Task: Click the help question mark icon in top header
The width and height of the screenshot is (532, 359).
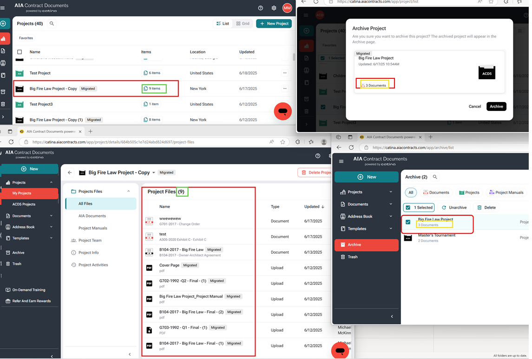Action: click(x=261, y=8)
